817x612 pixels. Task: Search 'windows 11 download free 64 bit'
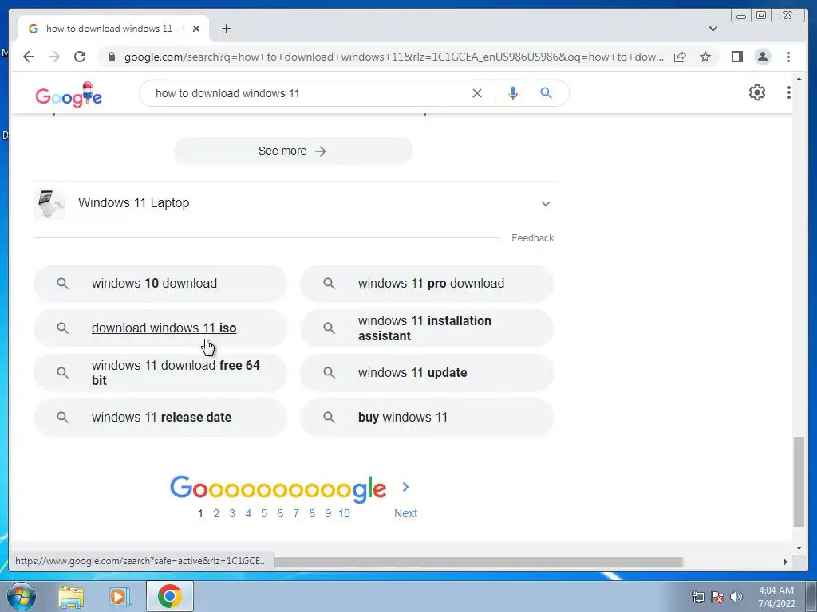click(160, 373)
